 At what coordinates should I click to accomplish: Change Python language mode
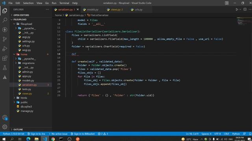236,134
